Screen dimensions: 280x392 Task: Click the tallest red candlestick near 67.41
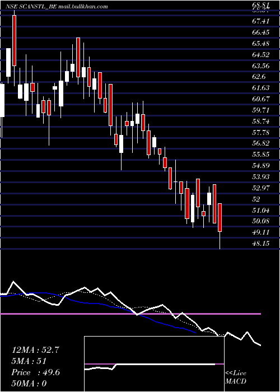click(x=14, y=40)
